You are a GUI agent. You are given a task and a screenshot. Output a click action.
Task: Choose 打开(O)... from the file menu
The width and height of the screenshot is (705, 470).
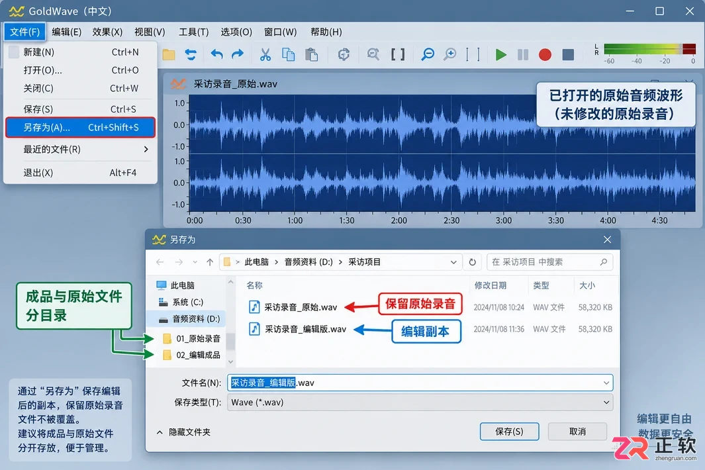(x=81, y=70)
